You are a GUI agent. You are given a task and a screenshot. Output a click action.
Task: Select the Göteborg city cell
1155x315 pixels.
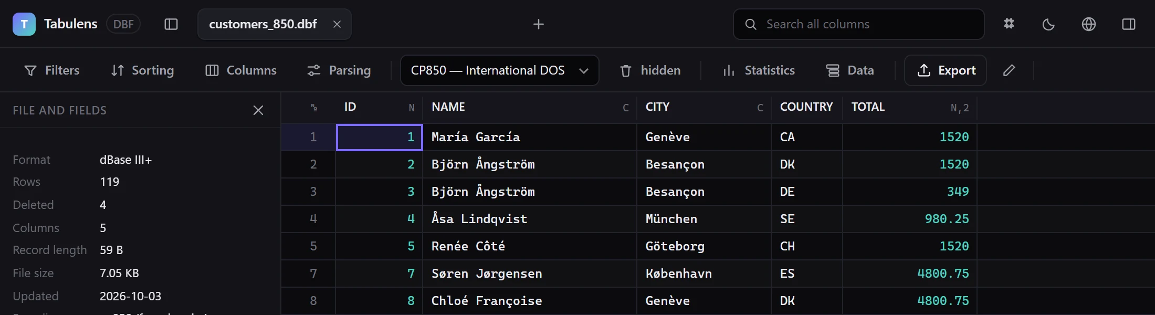705,246
